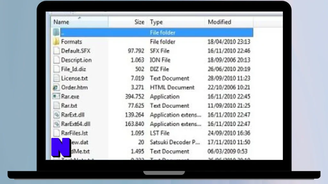
Task: Click the size value 163.840
Action: click(x=135, y=124)
